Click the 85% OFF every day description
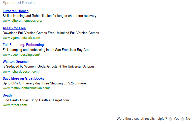Screen dimensions: 192x124 point(45,83)
